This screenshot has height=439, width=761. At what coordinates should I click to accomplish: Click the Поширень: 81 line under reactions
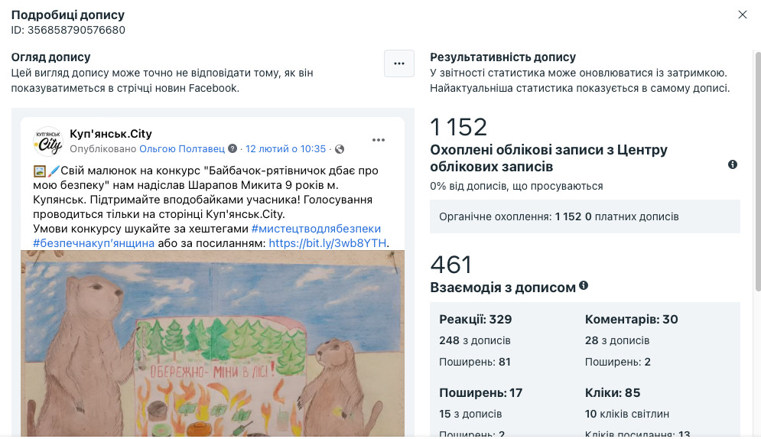tap(475, 362)
